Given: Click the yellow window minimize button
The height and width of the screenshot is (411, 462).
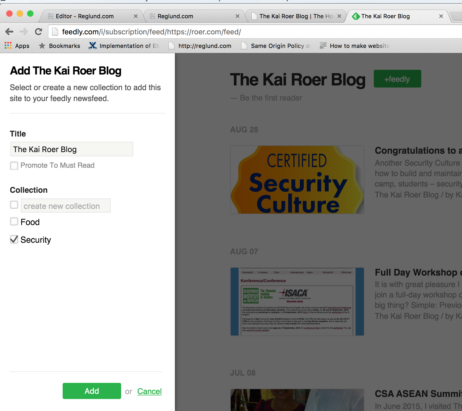Looking at the screenshot, I should (20, 13).
